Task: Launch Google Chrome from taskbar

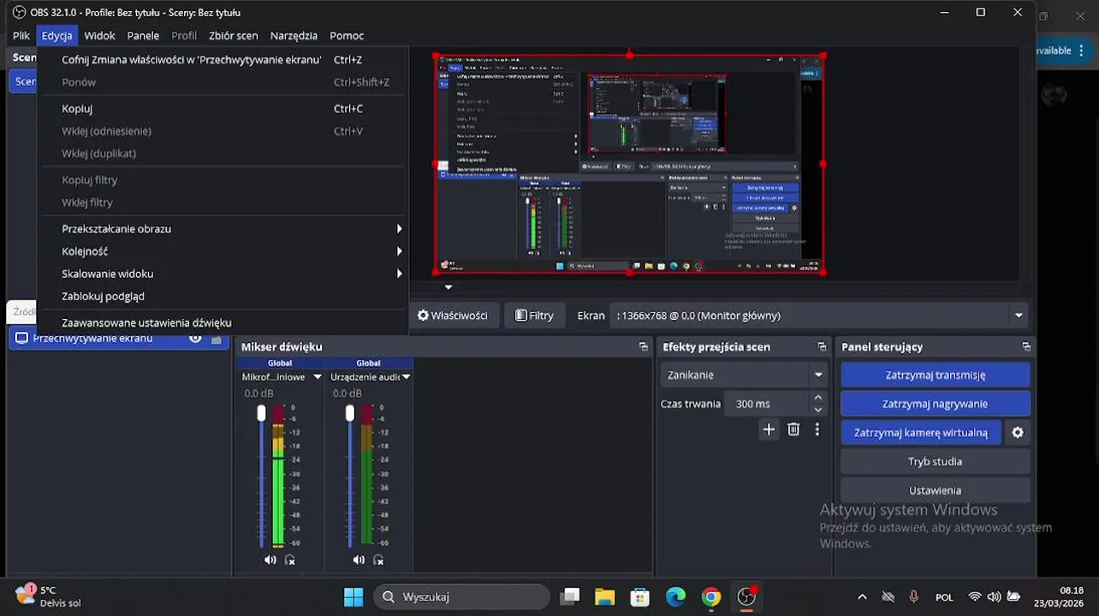Action: click(x=711, y=596)
